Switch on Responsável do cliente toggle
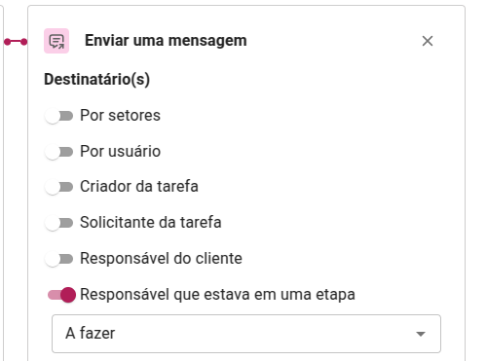The width and height of the screenshot is (487, 361). [x=58, y=259]
